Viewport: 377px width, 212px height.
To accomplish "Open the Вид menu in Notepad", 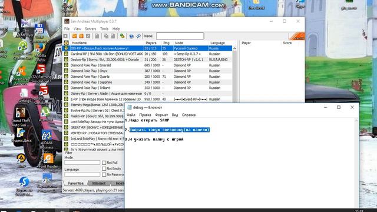I will [x=175, y=115].
